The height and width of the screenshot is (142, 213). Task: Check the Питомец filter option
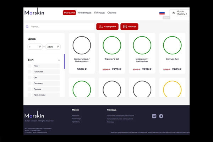[29, 83]
